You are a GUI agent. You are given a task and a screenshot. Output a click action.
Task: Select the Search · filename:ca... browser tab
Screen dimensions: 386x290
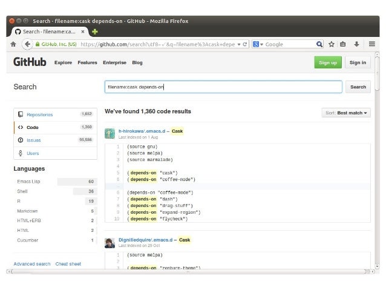pyautogui.click(x=49, y=31)
